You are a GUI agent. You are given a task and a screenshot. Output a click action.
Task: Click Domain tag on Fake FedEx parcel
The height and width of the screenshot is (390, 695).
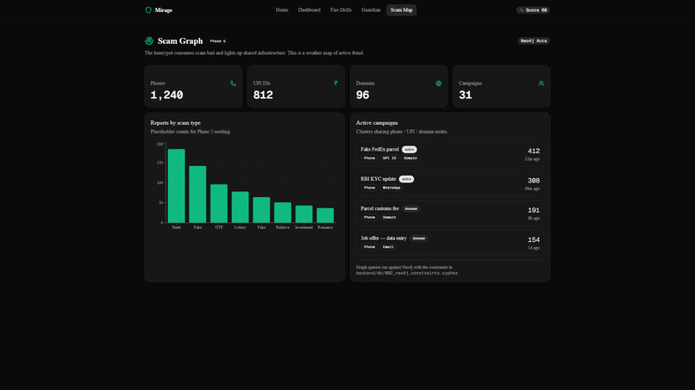tap(410, 158)
